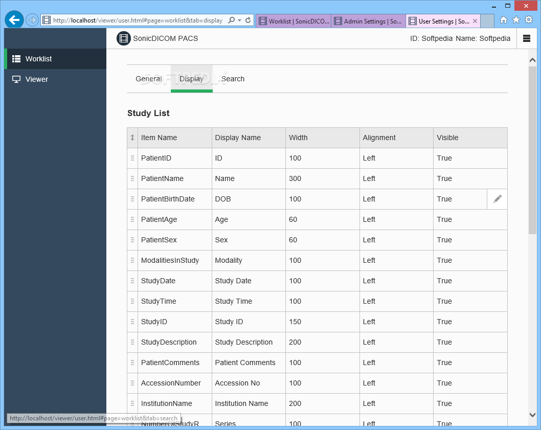Grab the drag handle of StudyTime row
The width and height of the screenshot is (541, 430).
coord(132,301)
